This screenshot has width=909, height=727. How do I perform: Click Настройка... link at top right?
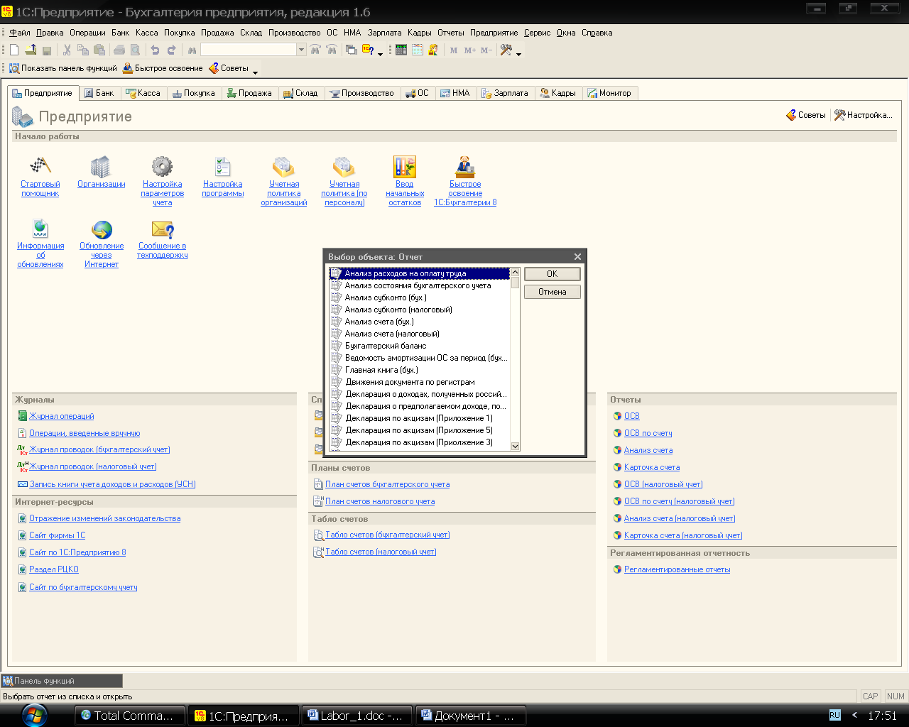(x=863, y=114)
